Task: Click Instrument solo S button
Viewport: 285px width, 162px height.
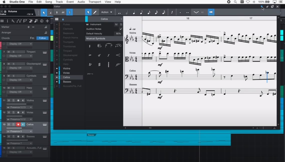Action: [x=121, y=24]
